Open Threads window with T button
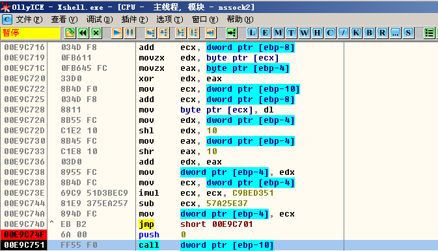 pos(291,33)
